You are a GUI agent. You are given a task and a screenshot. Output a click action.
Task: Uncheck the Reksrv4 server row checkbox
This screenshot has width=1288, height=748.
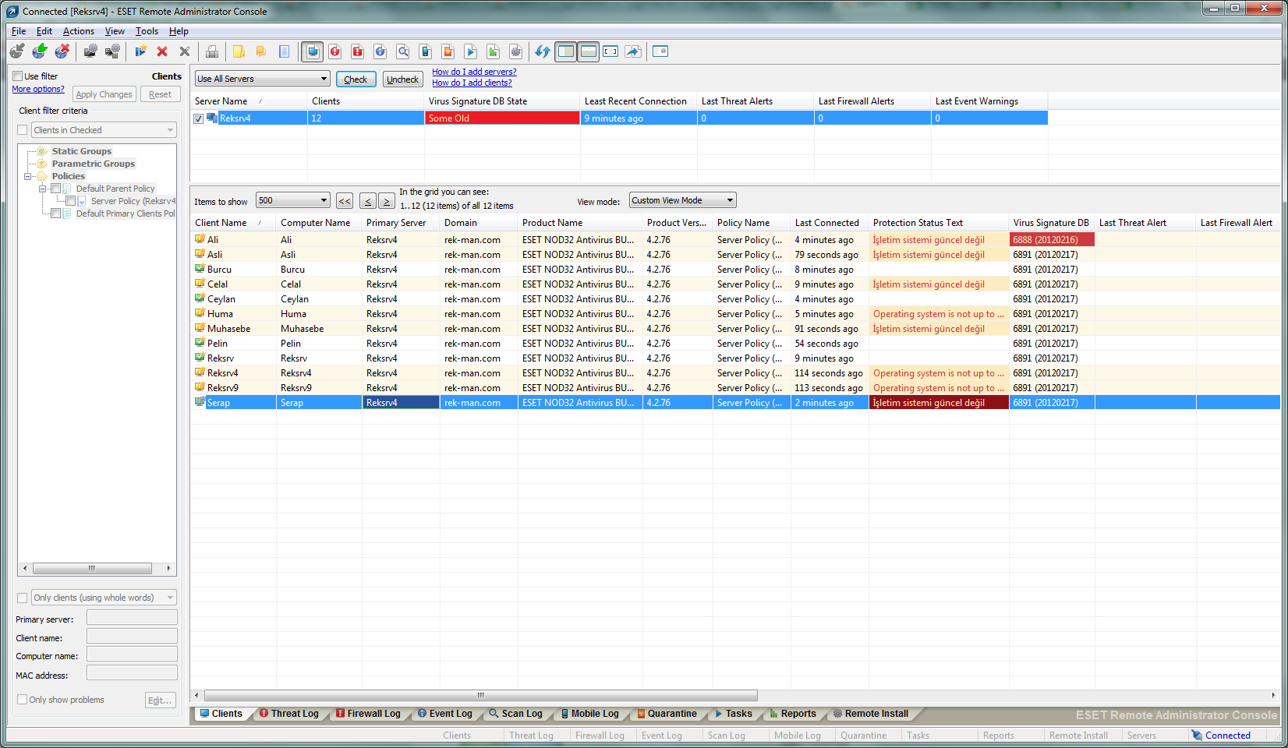coord(199,118)
